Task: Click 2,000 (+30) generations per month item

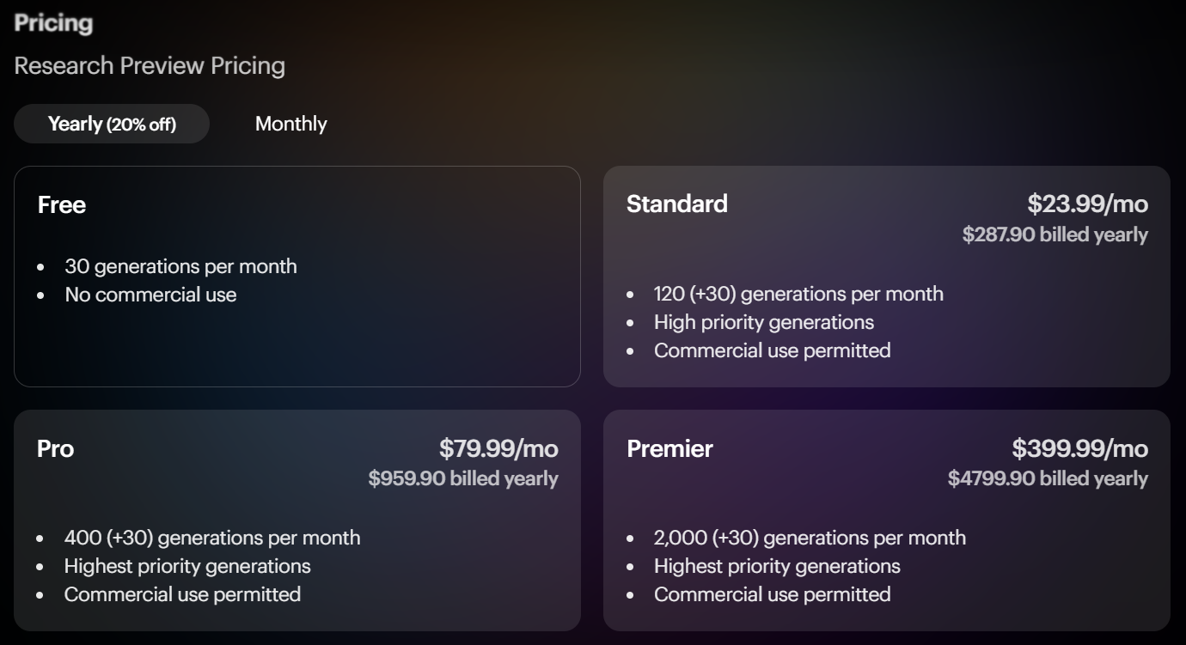Action: tap(810, 538)
